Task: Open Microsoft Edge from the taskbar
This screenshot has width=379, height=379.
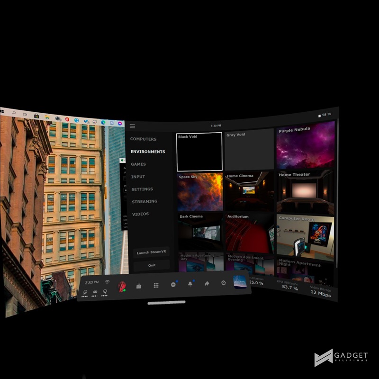Action: [x=103, y=122]
